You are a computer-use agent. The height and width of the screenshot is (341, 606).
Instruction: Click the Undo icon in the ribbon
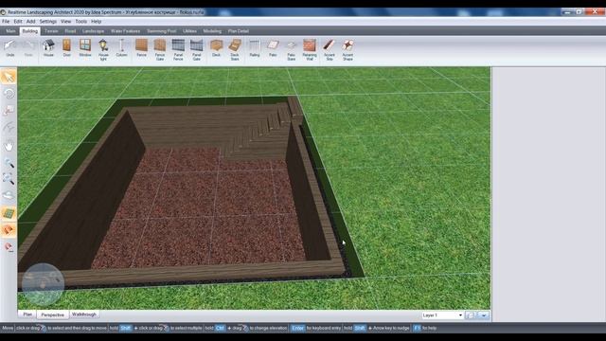click(x=9, y=48)
